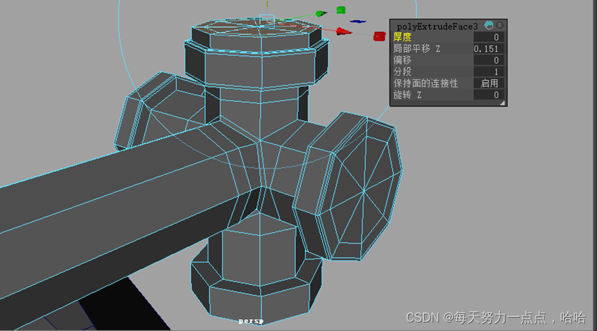Click the green arrow translate handle
Image resolution: width=597 pixels, height=331 pixels.
[x=320, y=14]
